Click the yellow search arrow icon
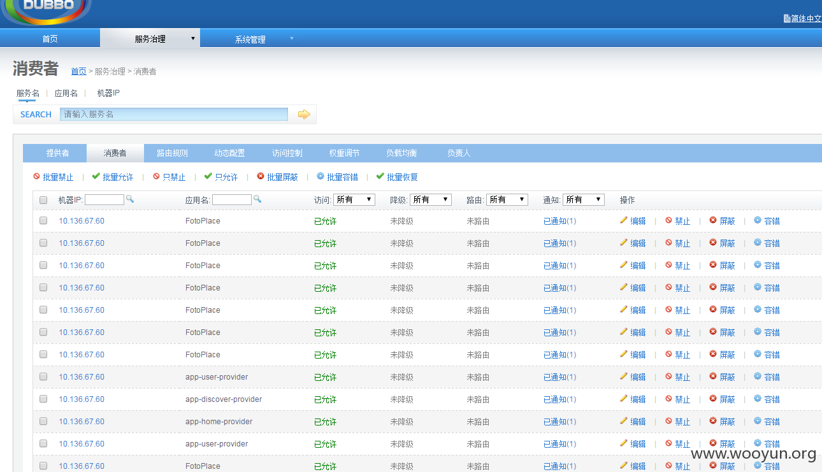 (304, 115)
